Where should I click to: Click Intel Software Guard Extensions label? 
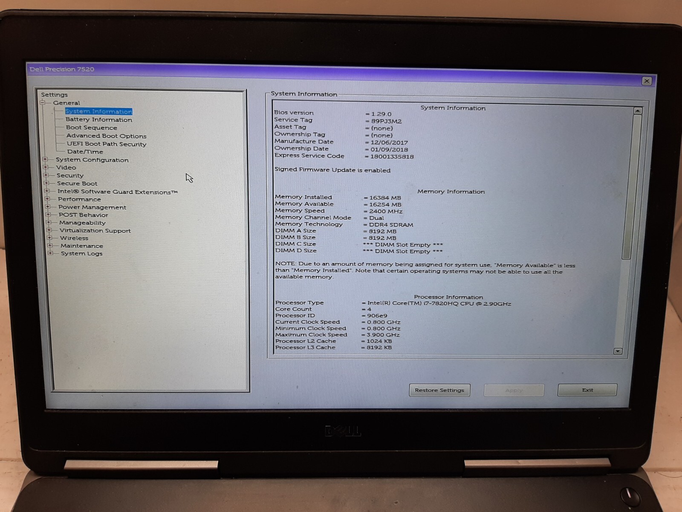coord(118,192)
